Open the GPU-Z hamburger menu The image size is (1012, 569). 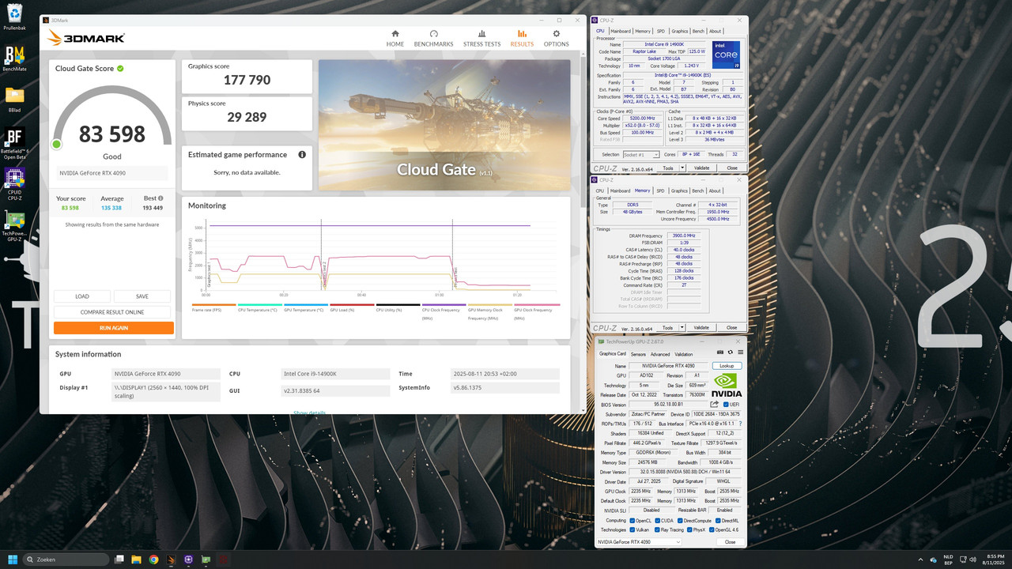click(x=740, y=352)
